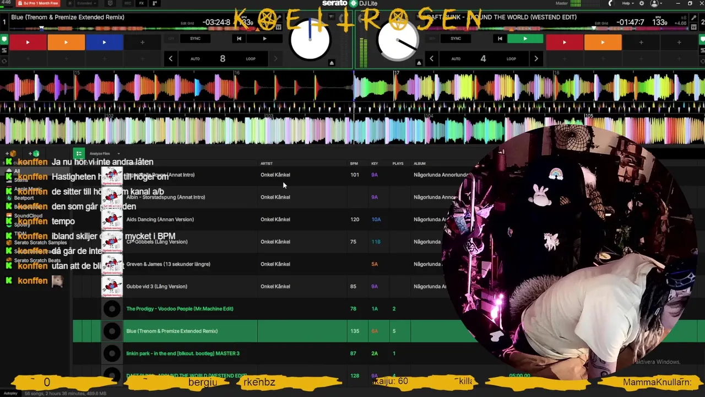Click Edit Grid on the right deck
Screen dimensions: 705x397
(601, 23)
